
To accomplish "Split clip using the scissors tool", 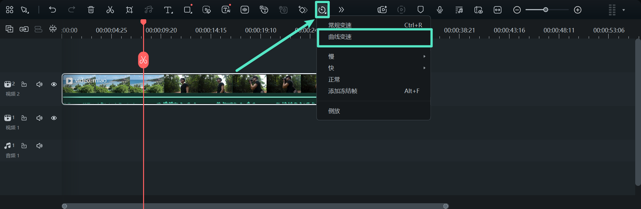I will coord(110,10).
